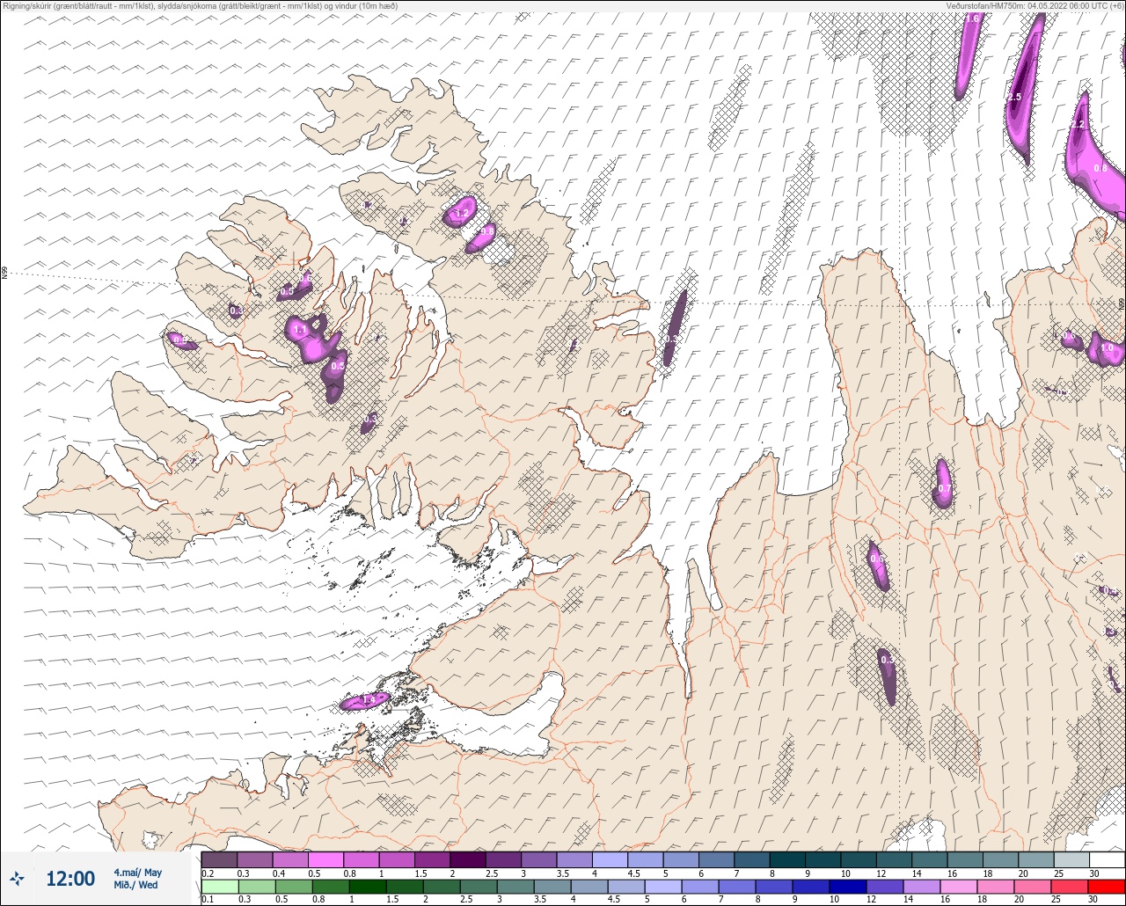Image resolution: width=1126 pixels, height=906 pixels.
Task: Click the upper legend row swatch labeled 0.2
Action: click(x=219, y=860)
